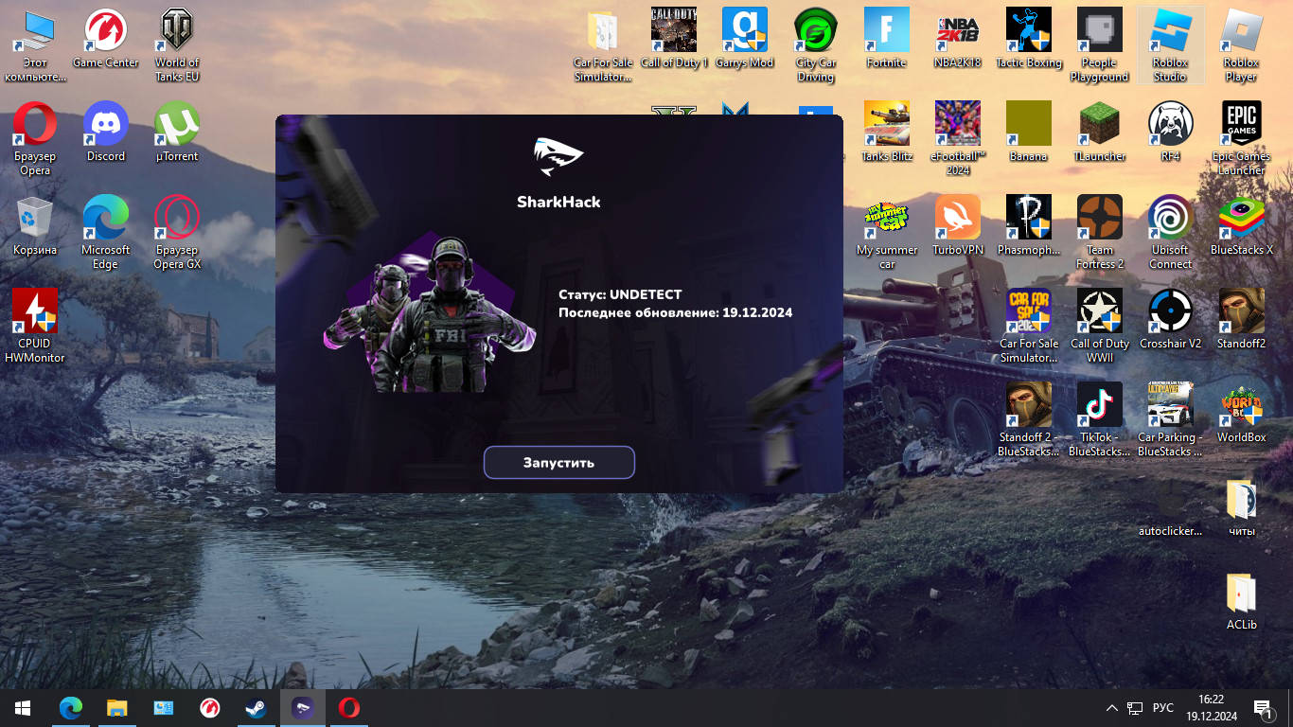
Task: Select Microsoft Edge desktop icon
Action: tap(106, 233)
